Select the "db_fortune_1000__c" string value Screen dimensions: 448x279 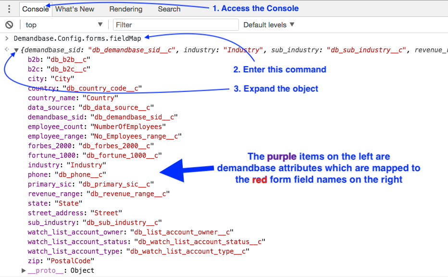point(122,155)
